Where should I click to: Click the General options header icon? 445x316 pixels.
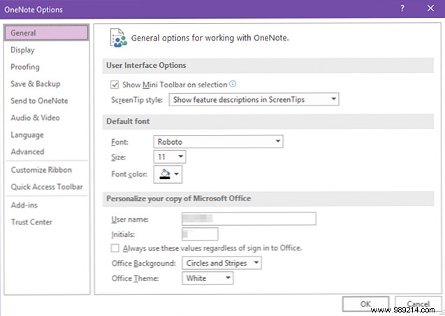click(118, 38)
